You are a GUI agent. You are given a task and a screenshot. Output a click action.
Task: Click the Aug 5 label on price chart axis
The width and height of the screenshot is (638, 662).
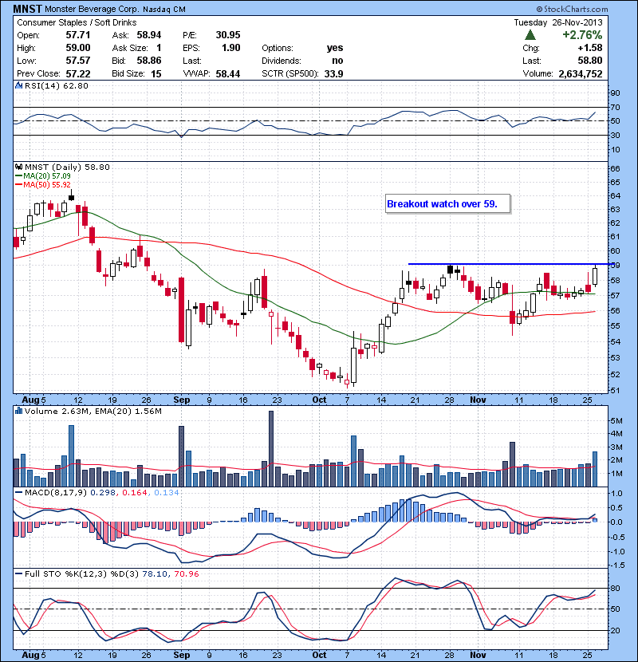click(33, 400)
